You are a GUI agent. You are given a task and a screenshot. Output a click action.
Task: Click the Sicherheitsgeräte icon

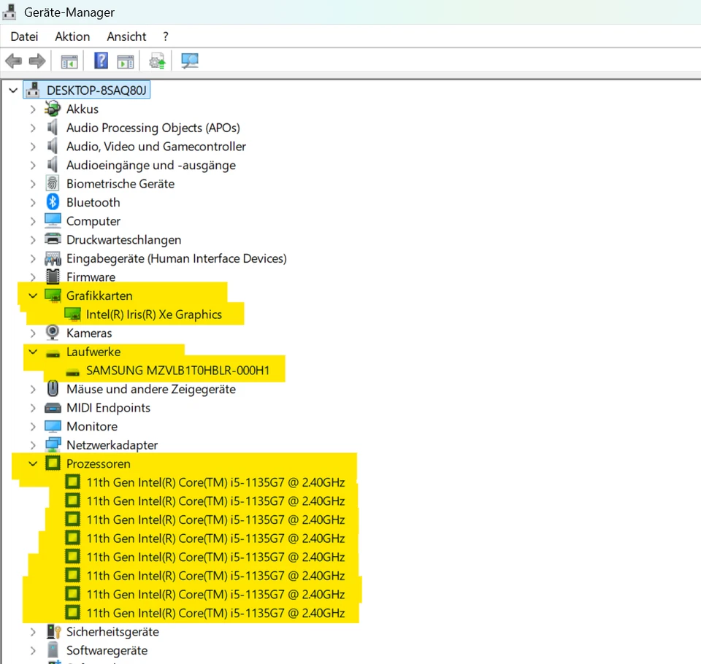[53, 631]
